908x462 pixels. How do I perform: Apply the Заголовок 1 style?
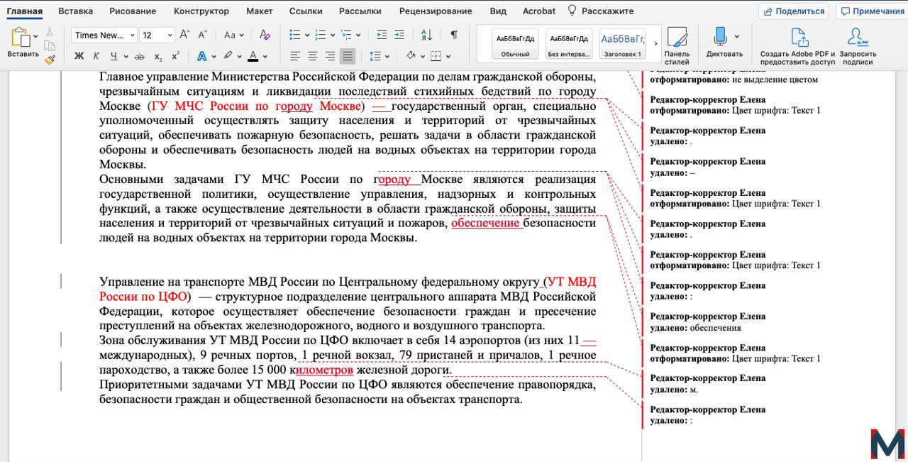[x=622, y=44]
